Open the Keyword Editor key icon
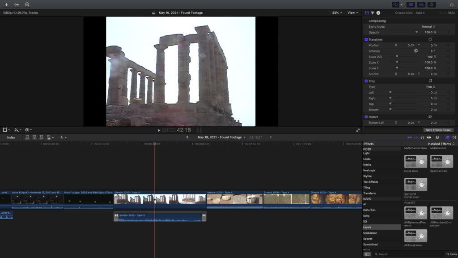 (x=17, y=4)
